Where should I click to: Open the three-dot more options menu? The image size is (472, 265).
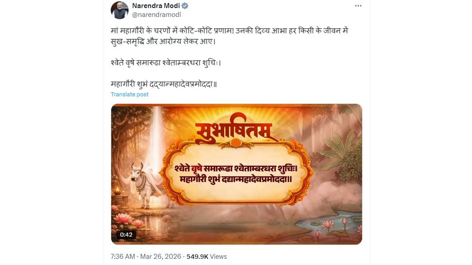pos(358,6)
